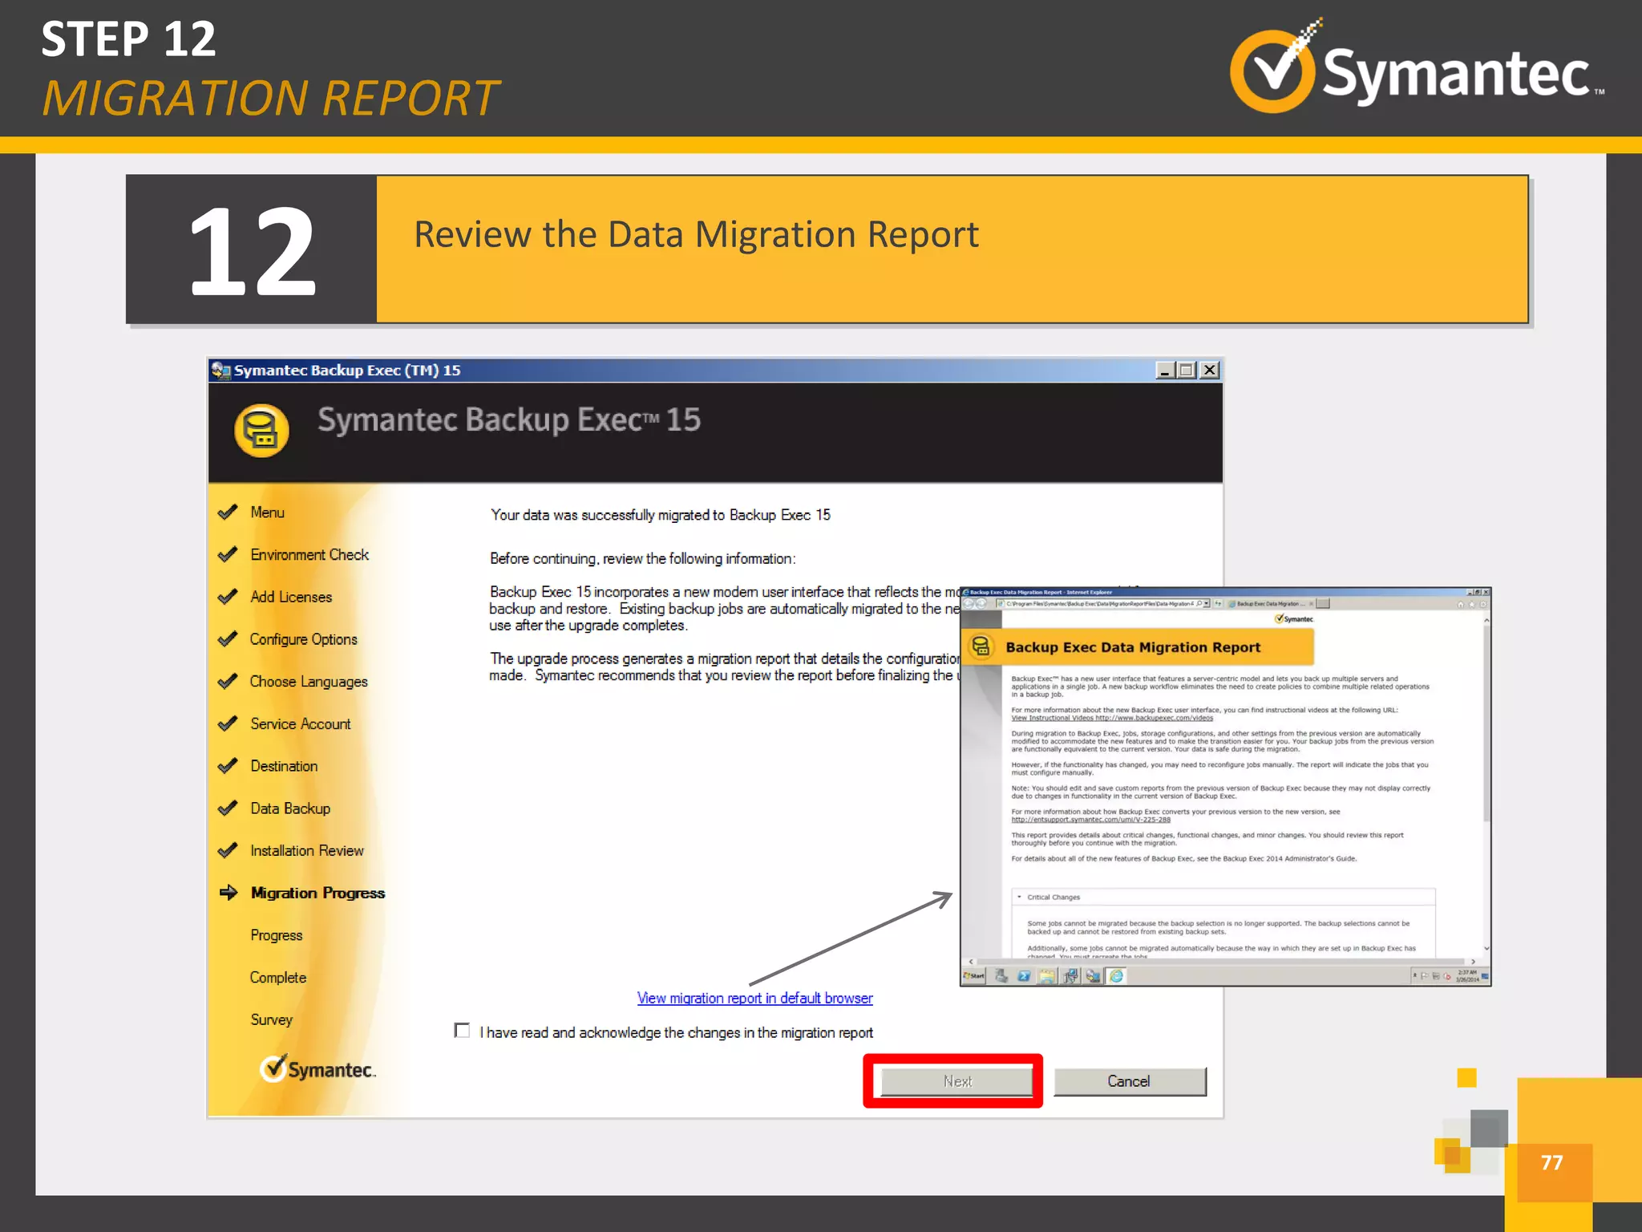Click the Symantec logo in installer sidebar

tap(317, 1068)
